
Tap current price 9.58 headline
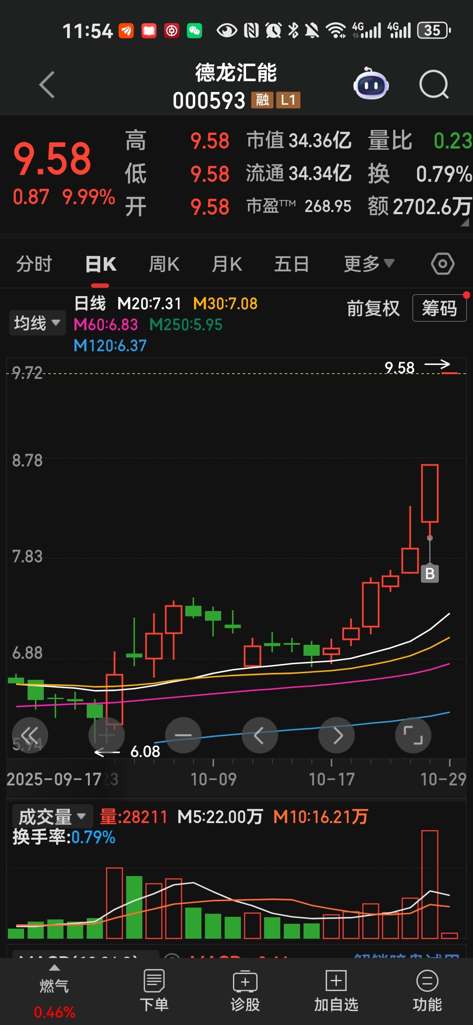[x=52, y=159]
